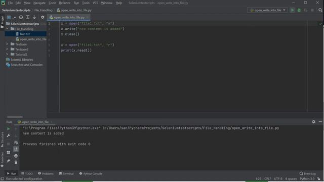
Task: Start debugging with the green bug icon
Action: pos(299,10)
